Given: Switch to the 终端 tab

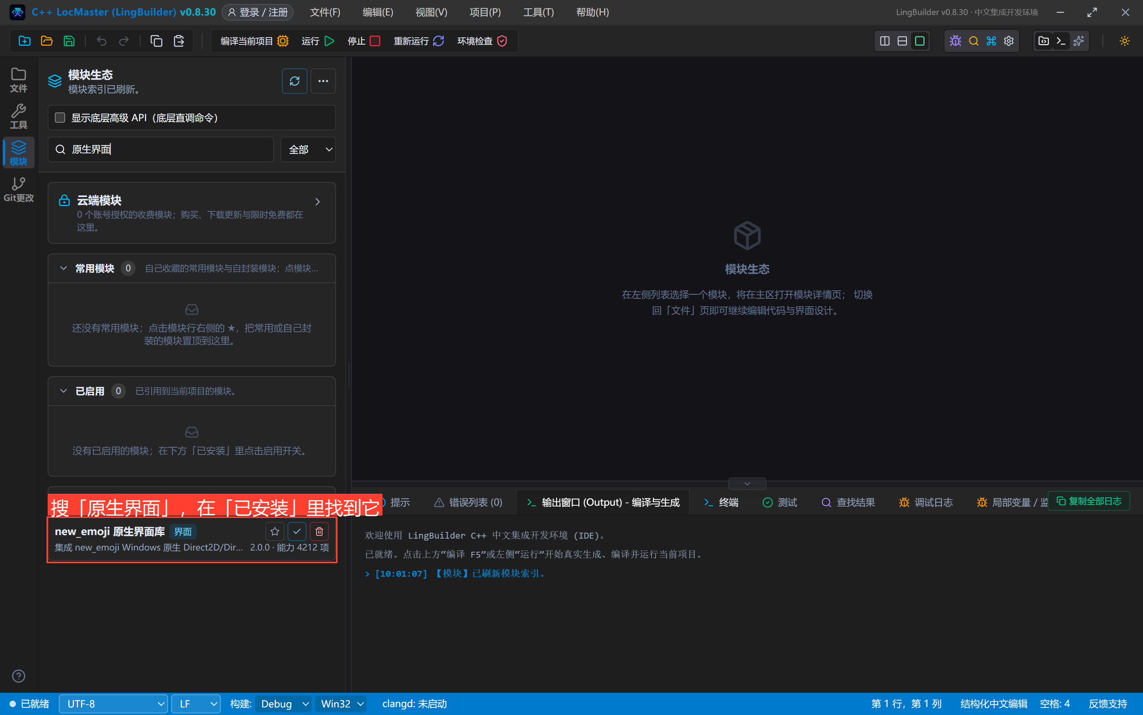Looking at the screenshot, I should pyautogui.click(x=721, y=502).
